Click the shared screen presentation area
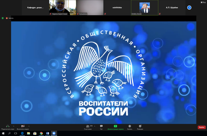The width and height of the screenshot is (207, 136). [x=104, y=73]
